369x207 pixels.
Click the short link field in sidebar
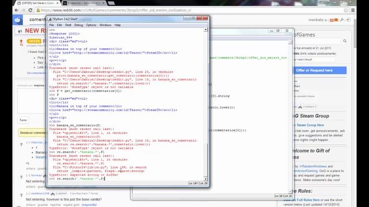(314, 60)
